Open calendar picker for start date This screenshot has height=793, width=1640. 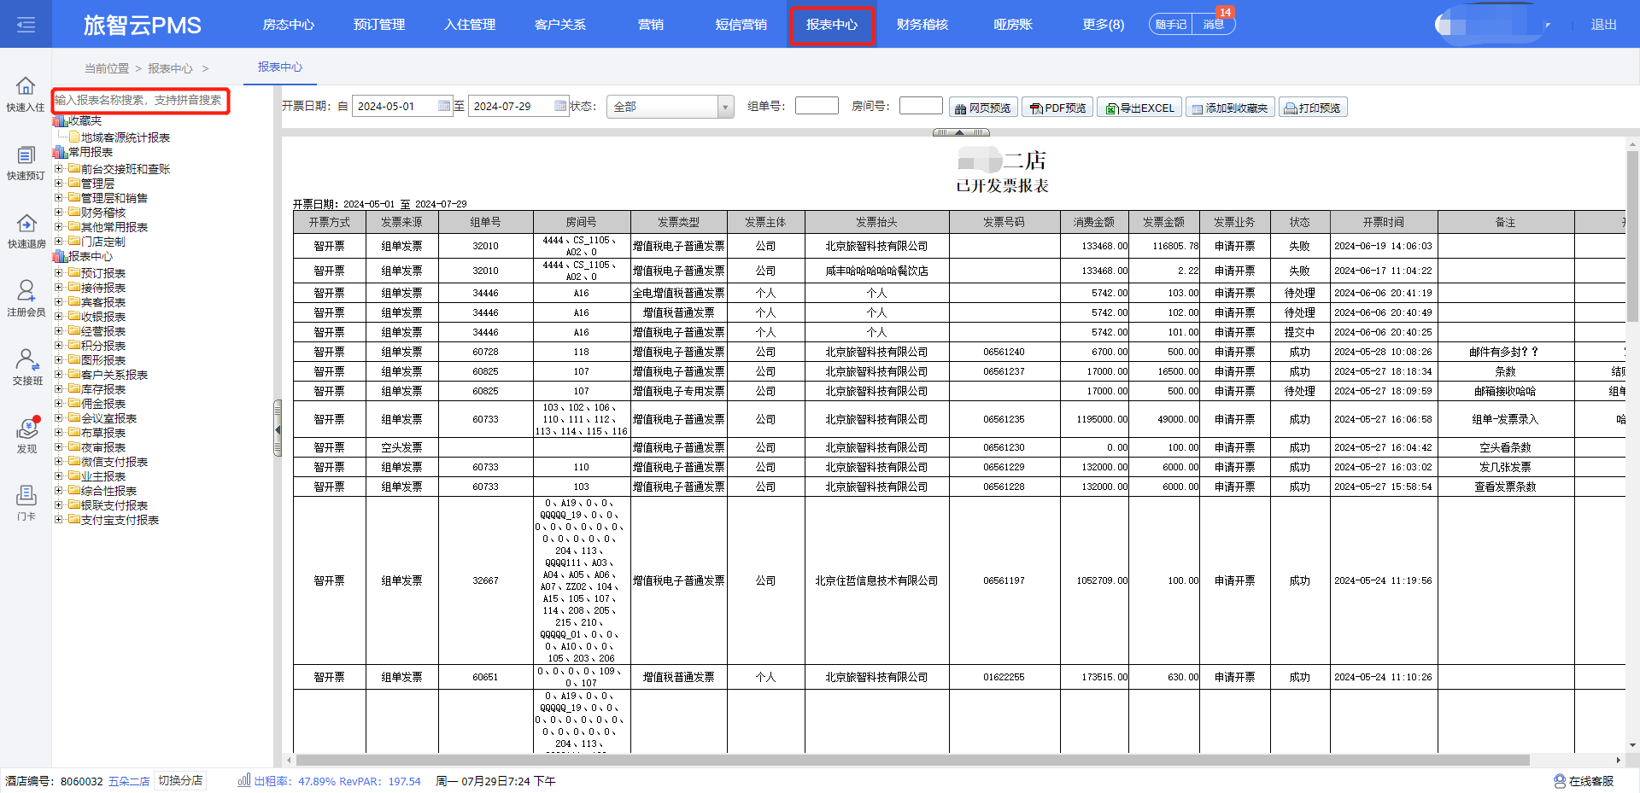pos(444,106)
